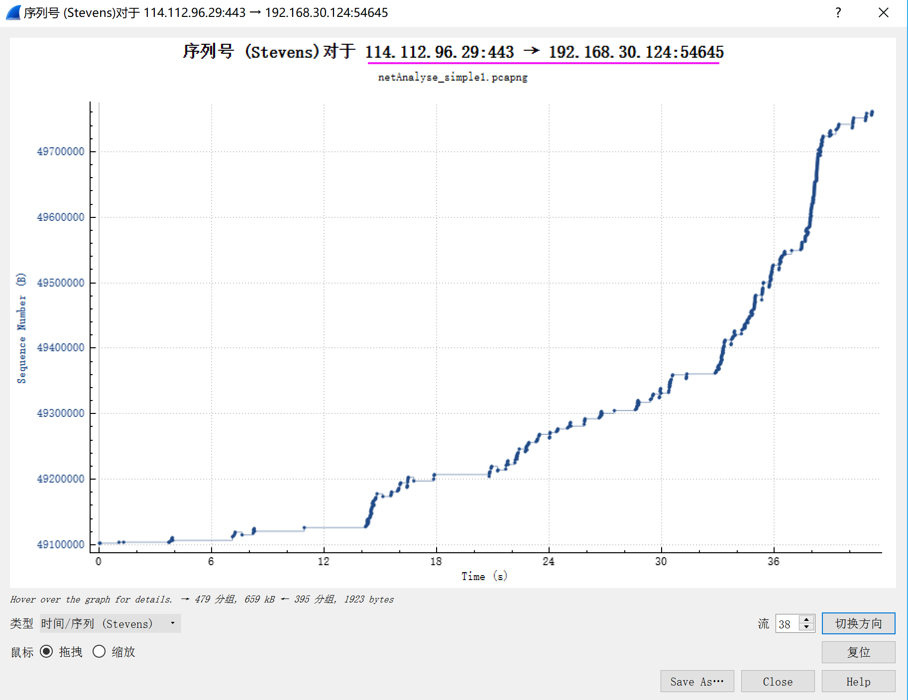Screen dimensions: 908x700
Task: Click the hover hint status text
Action: [x=202, y=599]
